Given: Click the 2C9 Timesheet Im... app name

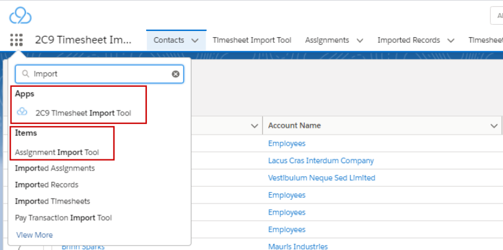Looking at the screenshot, I should pyautogui.click(x=84, y=40).
